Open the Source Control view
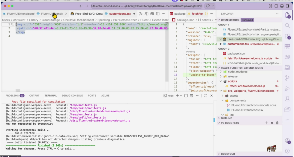294x157 pixels. pos(287,78)
